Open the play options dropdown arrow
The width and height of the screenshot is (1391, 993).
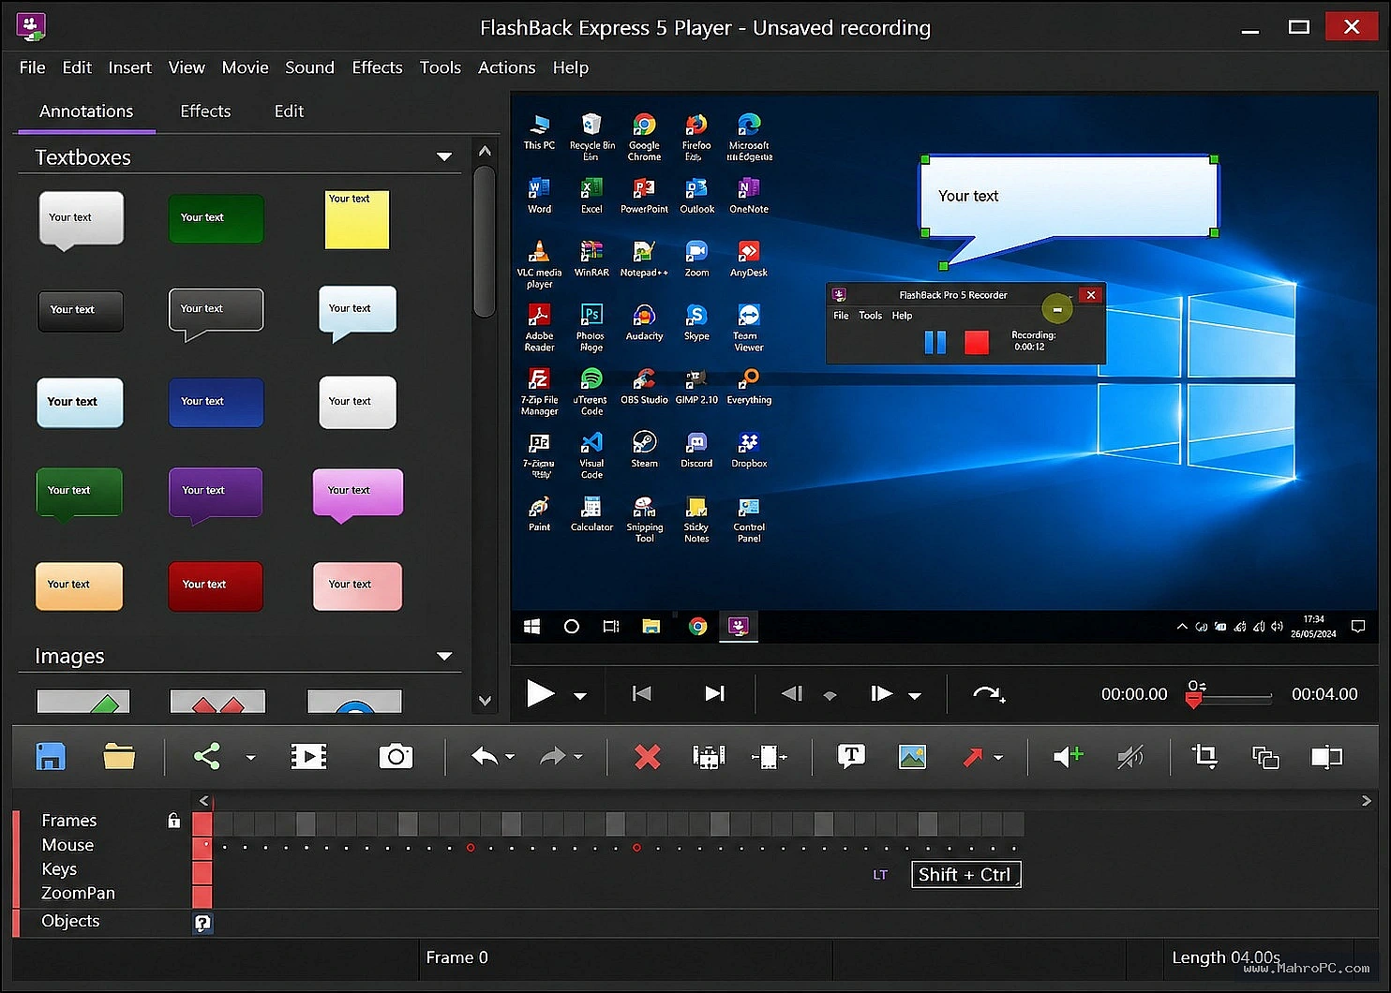pos(580,696)
